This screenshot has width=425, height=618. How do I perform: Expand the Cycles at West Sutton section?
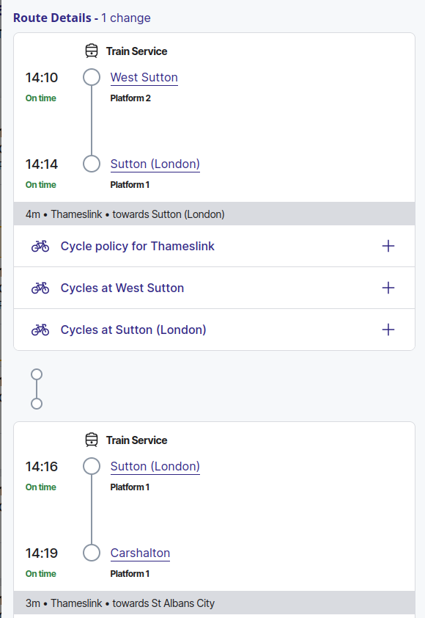(388, 288)
